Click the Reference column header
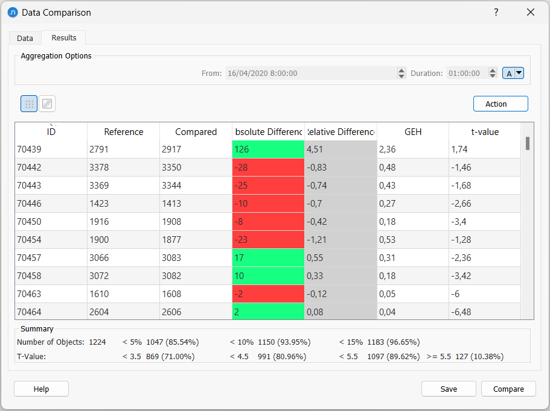 (123, 131)
